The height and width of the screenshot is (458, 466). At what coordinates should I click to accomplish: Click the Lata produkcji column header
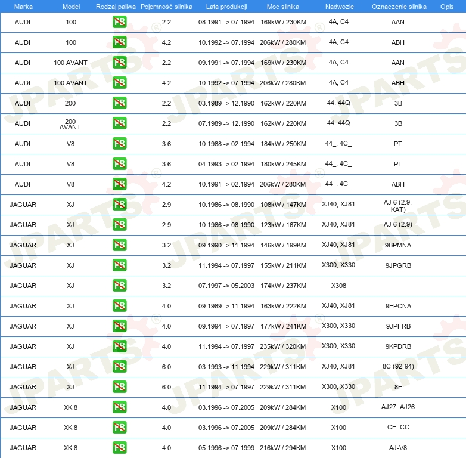226,7
